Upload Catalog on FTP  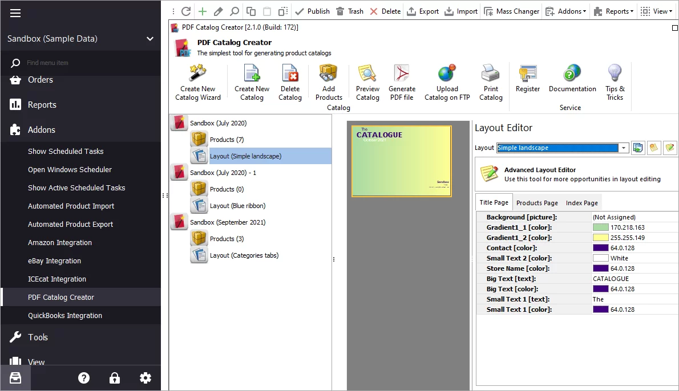pyautogui.click(x=447, y=83)
